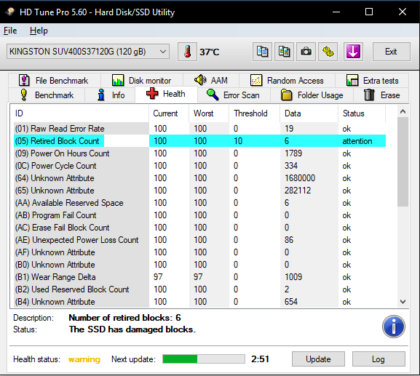The height and width of the screenshot is (376, 420).
Task: Click data value 282112
Action: 298,191
